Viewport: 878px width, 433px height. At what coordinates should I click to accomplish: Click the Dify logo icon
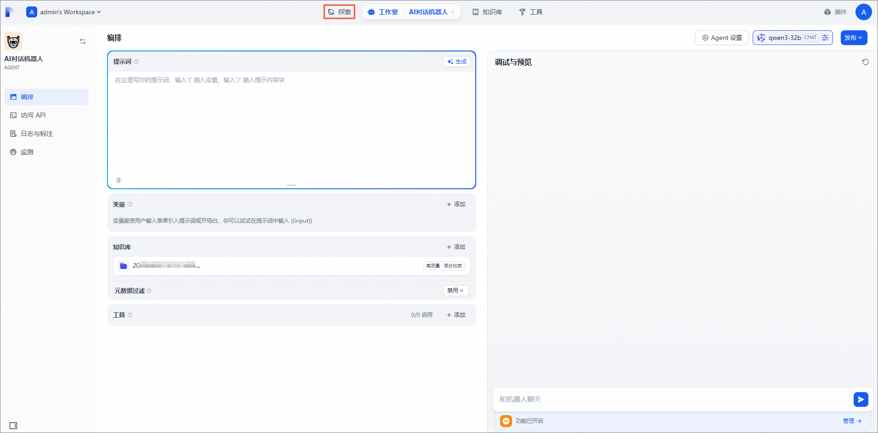10,12
